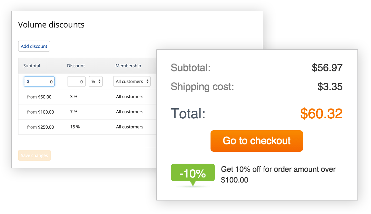Click the $56.97 subtotal amount
This screenshot has width=371, height=214.
pyautogui.click(x=327, y=68)
